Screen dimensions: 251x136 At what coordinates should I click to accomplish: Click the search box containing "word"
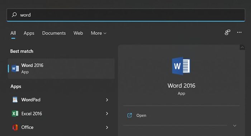pos(126,15)
